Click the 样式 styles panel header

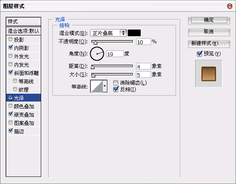(x=23, y=22)
